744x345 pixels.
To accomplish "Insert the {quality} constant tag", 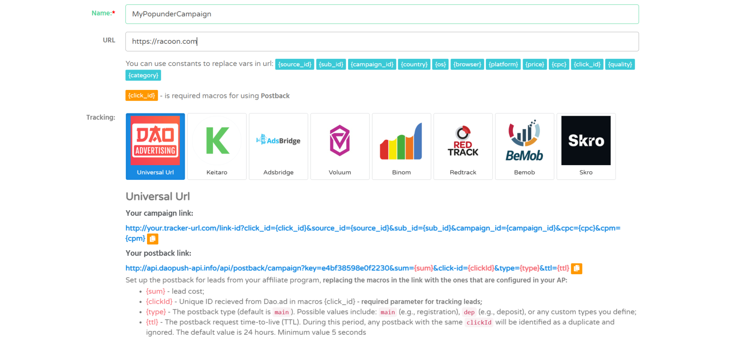I will [x=620, y=64].
